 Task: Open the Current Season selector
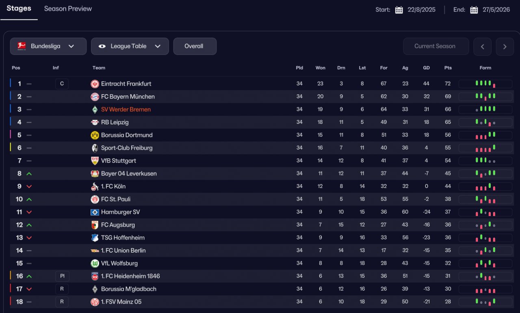tap(435, 46)
